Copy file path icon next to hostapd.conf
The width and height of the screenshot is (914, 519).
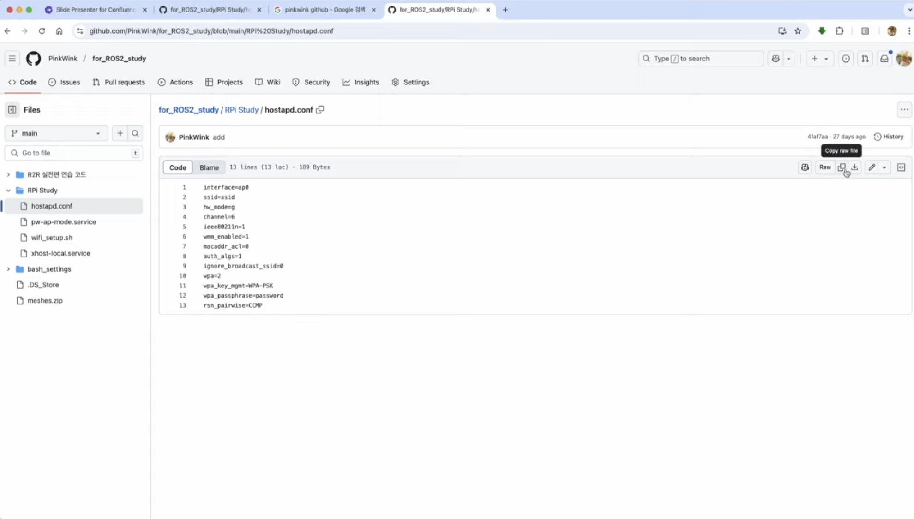tap(320, 110)
